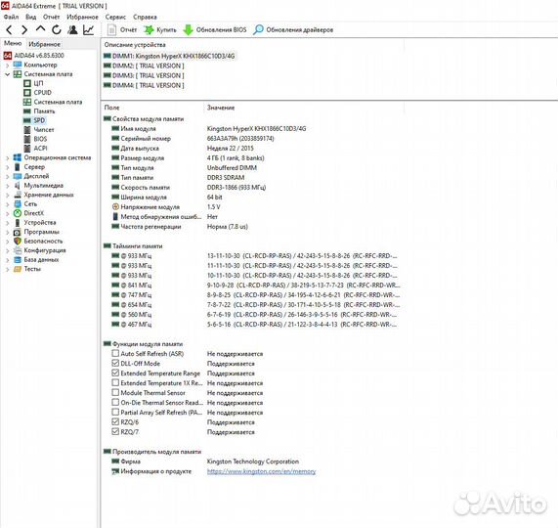Click the Купить button
This screenshot has width=558, height=528.
pos(160,30)
